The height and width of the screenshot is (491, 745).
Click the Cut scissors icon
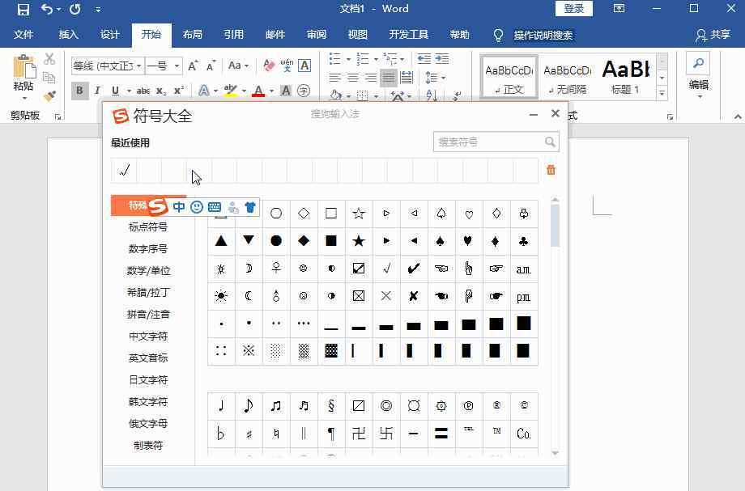click(49, 59)
